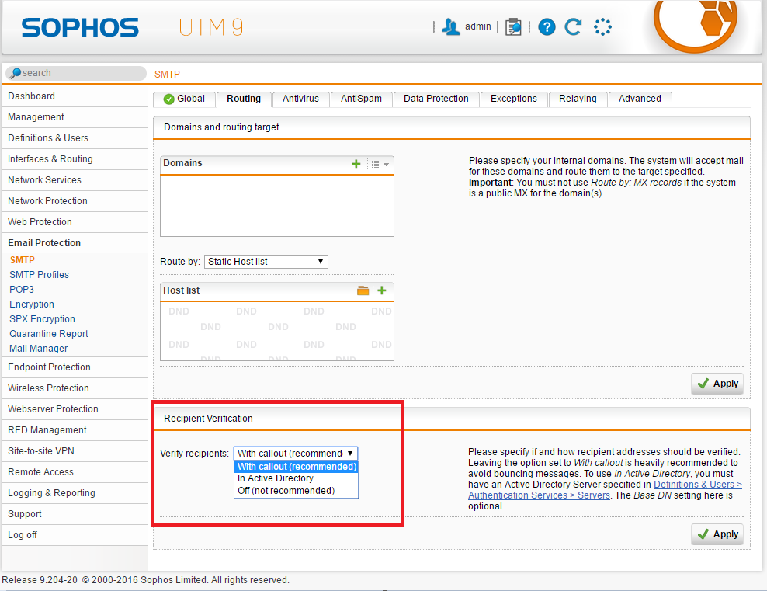Image resolution: width=767 pixels, height=591 pixels.
Task: Go to SMTP Profiles
Action: point(39,275)
